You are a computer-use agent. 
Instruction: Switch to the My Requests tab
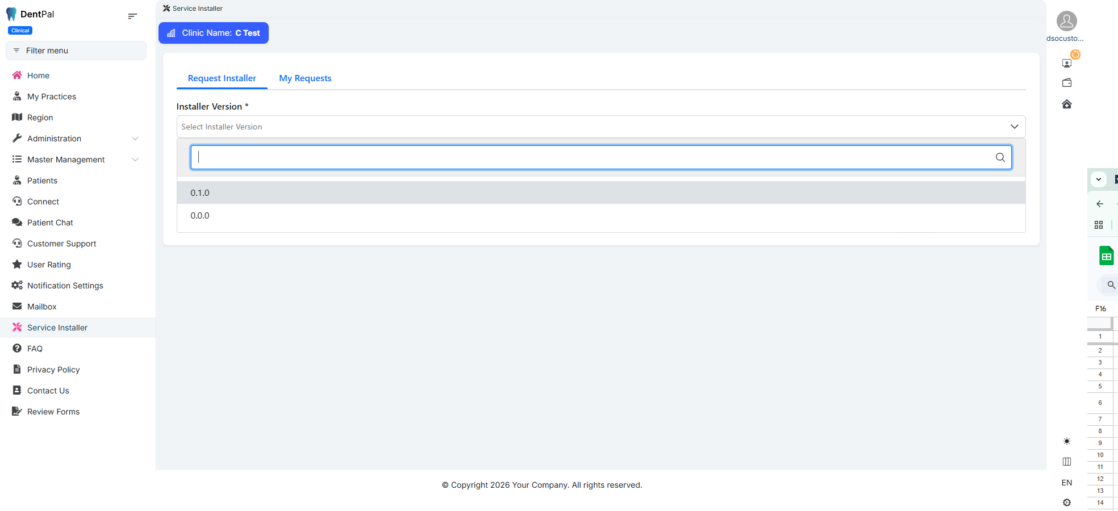pos(305,78)
